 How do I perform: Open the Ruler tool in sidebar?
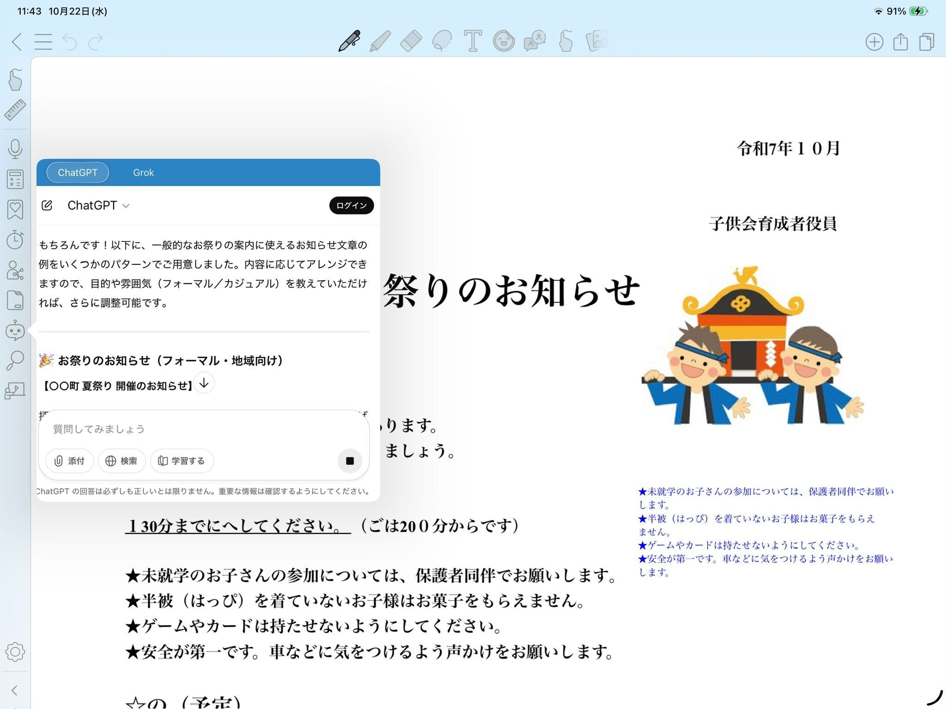(x=15, y=110)
